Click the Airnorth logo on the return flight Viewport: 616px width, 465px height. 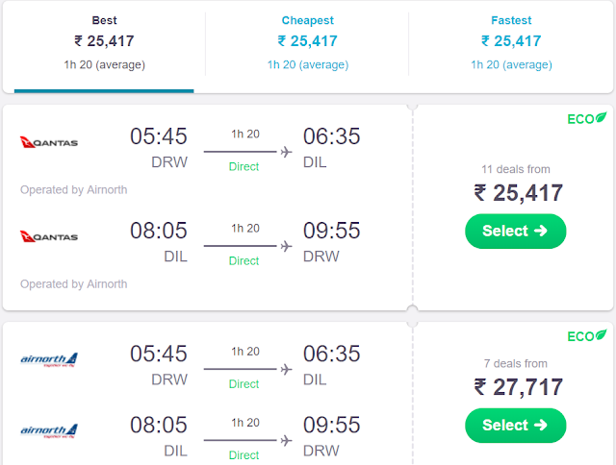49,429
